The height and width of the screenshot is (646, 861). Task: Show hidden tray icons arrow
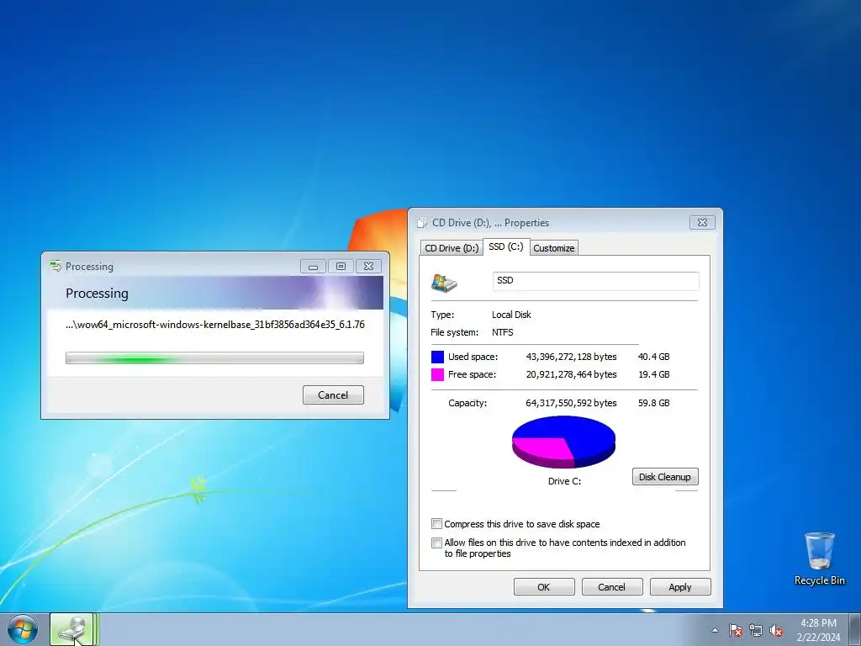click(715, 630)
